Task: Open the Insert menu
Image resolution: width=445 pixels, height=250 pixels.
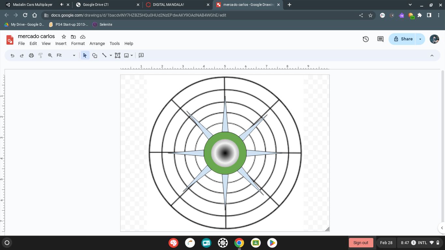Action: tap(61, 44)
